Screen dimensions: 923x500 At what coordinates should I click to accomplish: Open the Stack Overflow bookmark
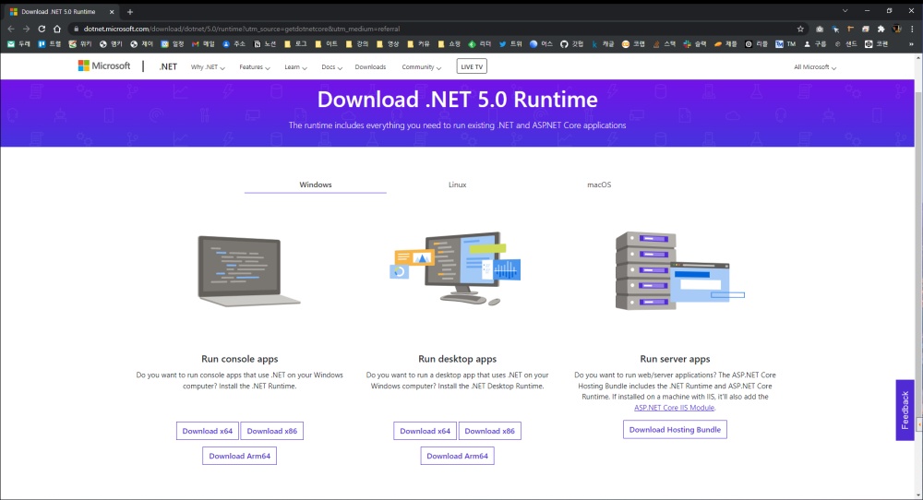[x=664, y=44]
